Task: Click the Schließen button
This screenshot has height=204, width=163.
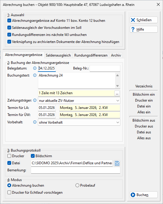Action: [x=144, y=20]
